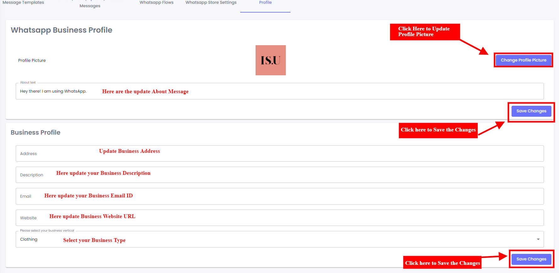Select the Email input field

point(283,196)
